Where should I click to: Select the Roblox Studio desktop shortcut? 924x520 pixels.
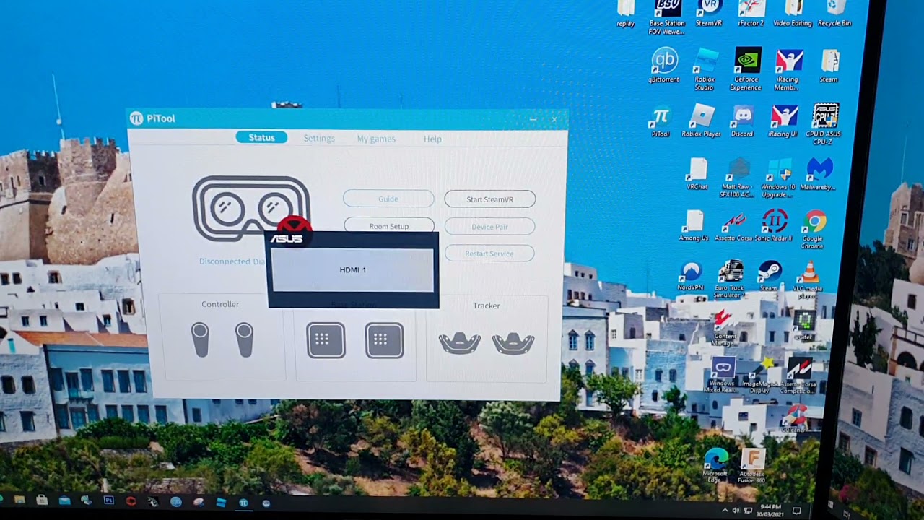coord(705,69)
